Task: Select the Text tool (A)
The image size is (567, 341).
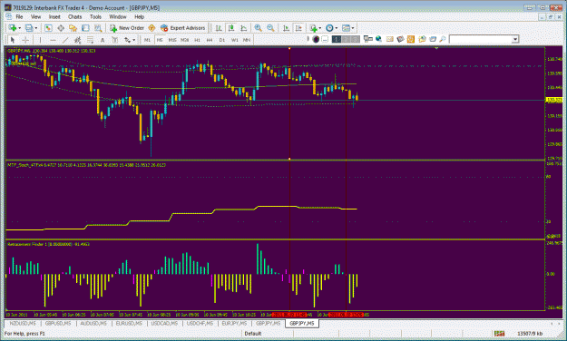Action: coord(103,40)
